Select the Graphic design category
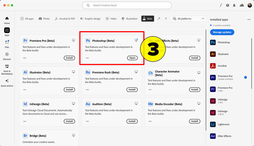 pos(90,19)
